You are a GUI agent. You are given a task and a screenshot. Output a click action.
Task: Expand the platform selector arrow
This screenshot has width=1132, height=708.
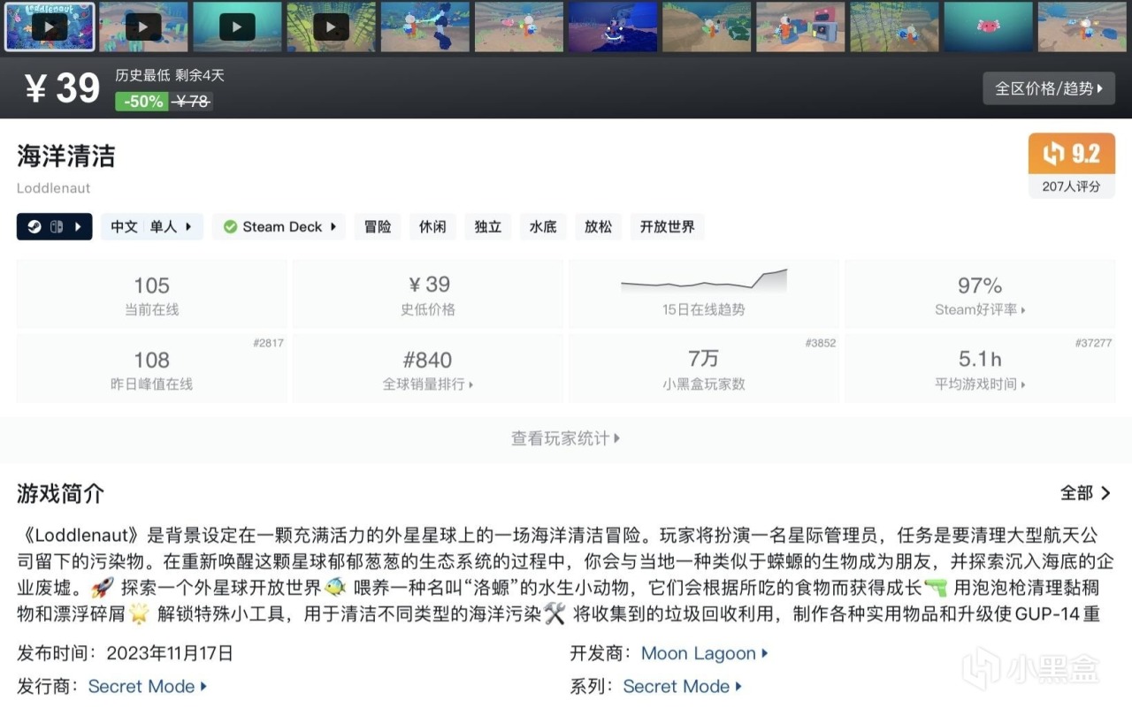click(x=78, y=227)
